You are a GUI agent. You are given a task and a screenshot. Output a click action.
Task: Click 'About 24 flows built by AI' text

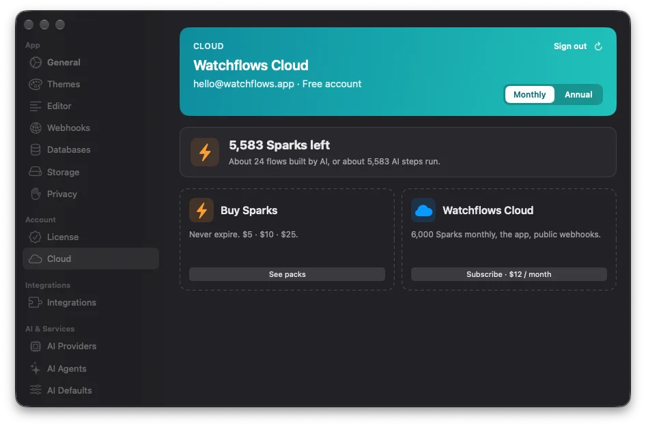[334, 162]
